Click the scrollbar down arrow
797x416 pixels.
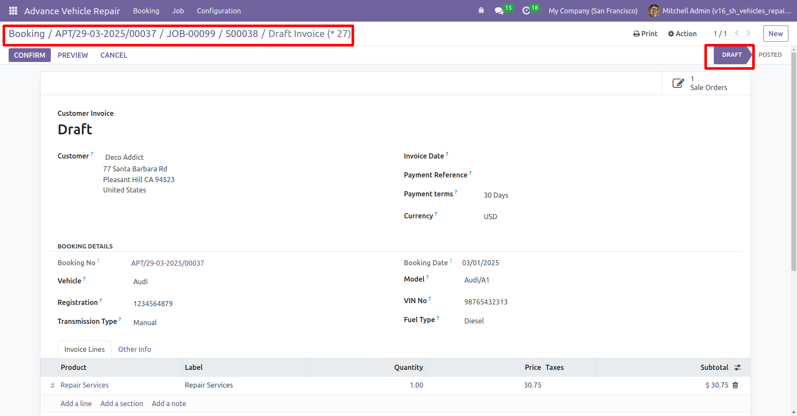[794, 412]
